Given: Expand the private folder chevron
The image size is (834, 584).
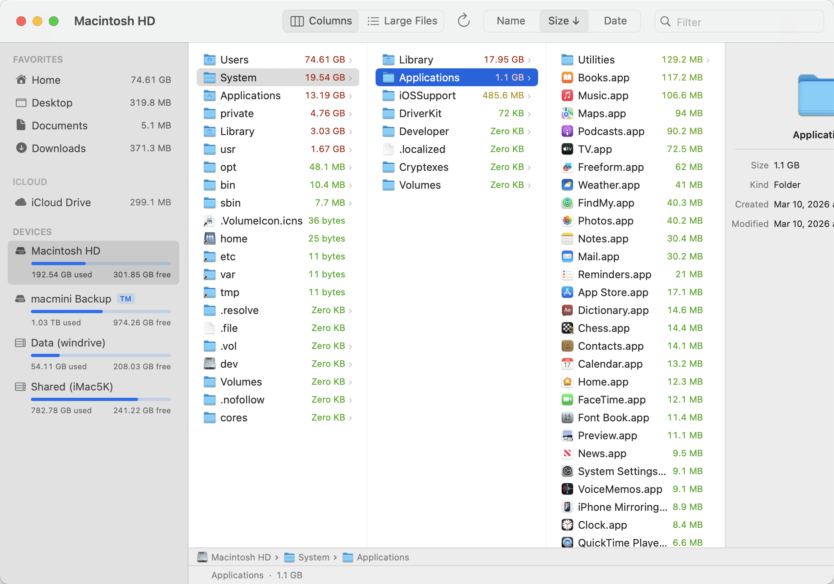Looking at the screenshot, I should coord(350,113).
